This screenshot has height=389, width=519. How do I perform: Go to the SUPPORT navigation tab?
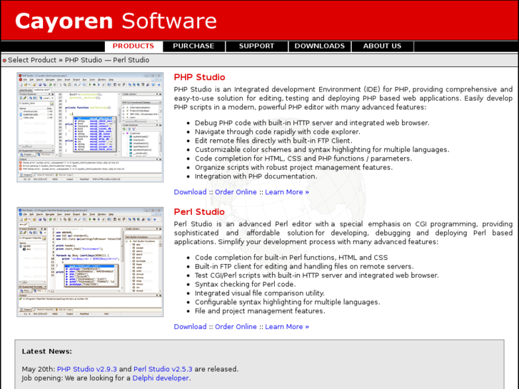coord(256,46)
